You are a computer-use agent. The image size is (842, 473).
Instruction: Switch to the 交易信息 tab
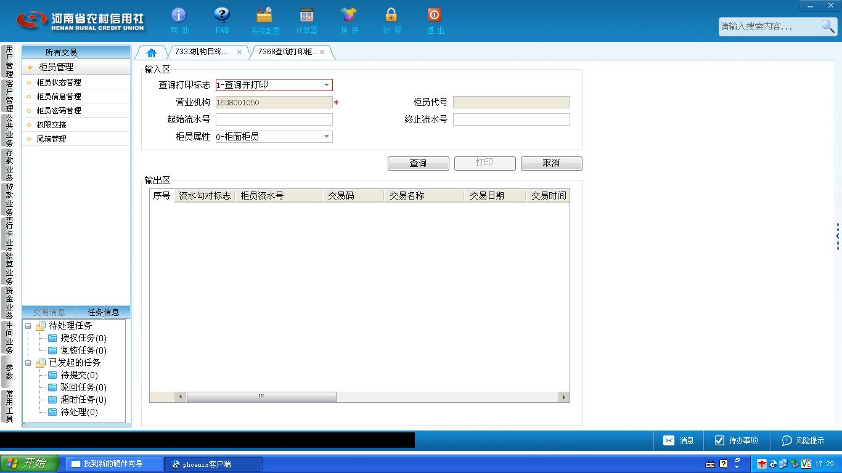tap(49, 312)
